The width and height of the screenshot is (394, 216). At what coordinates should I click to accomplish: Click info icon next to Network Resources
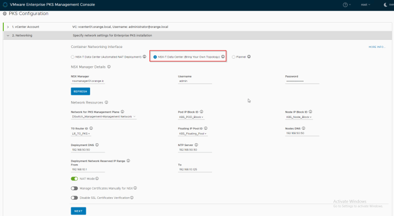(106, 102)
